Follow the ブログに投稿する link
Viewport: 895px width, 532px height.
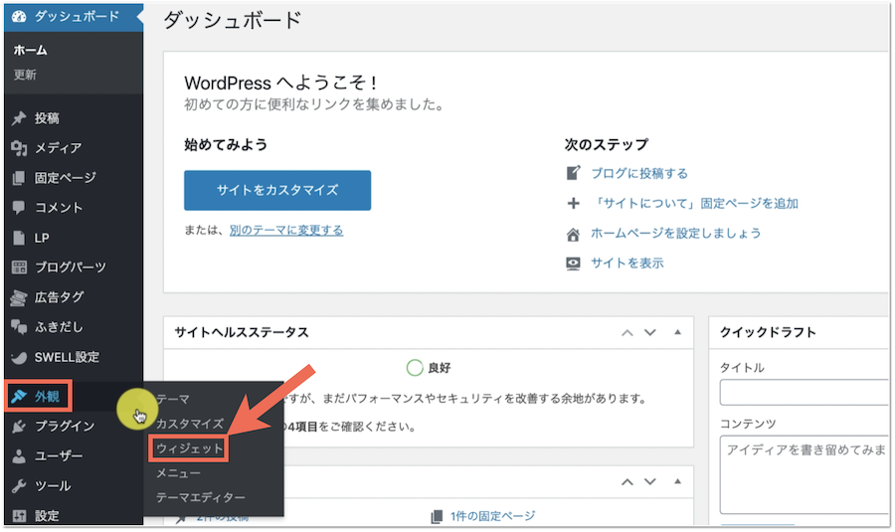pyautogui.click(x=638, y=173)
